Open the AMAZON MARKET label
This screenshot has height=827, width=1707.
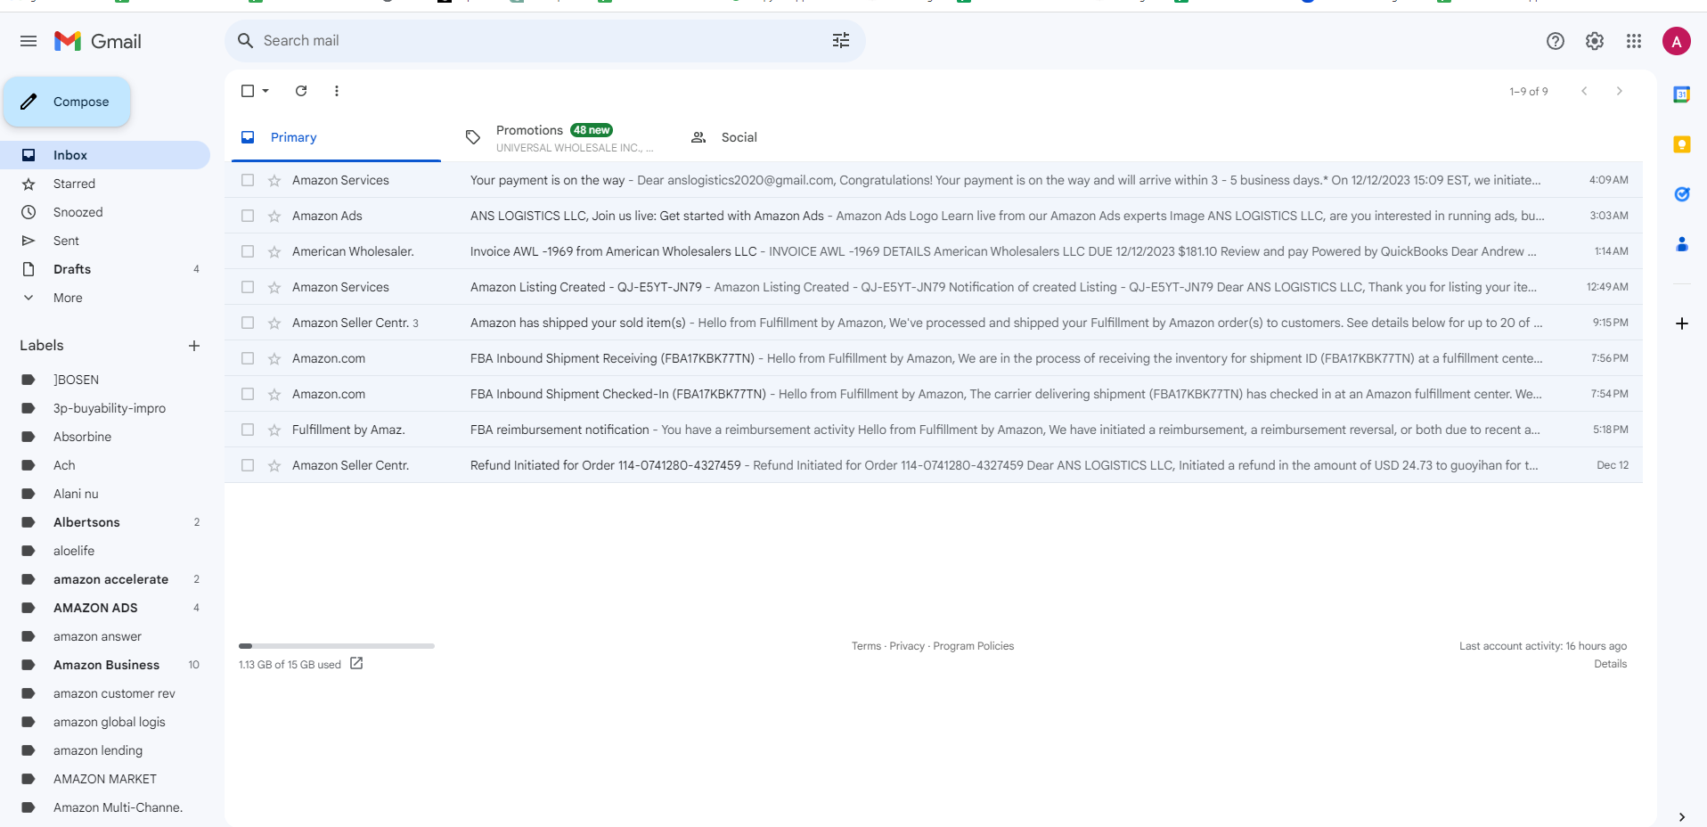[x=105, y=779]
